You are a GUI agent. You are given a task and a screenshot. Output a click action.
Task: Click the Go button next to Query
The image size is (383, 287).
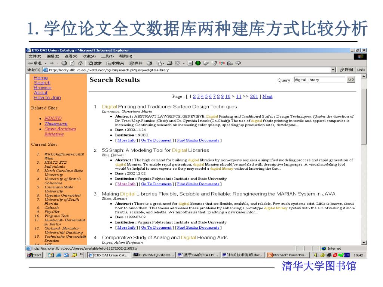click(x=351, y=79)
